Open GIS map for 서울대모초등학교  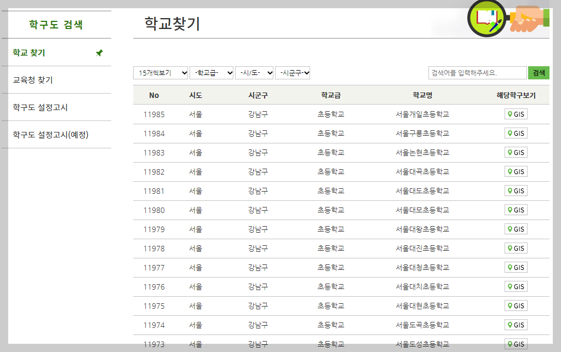point(516,210)
